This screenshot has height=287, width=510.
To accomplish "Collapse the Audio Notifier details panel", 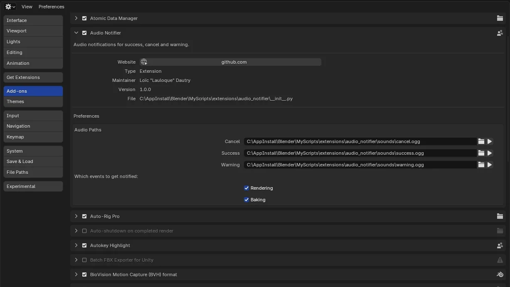I will click(76, 33).
